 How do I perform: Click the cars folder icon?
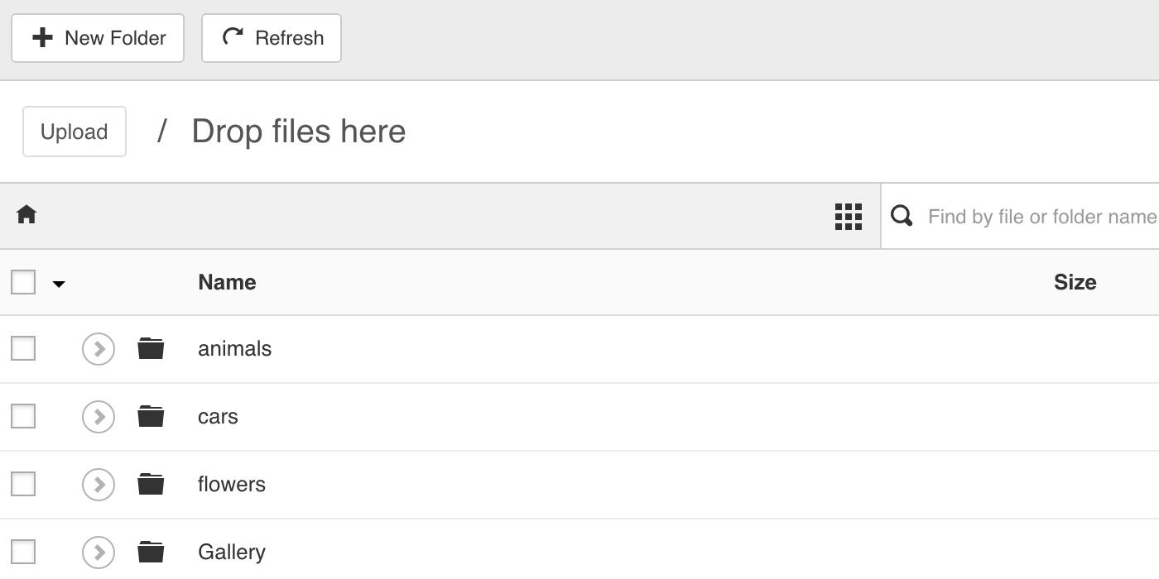(151, 416)
